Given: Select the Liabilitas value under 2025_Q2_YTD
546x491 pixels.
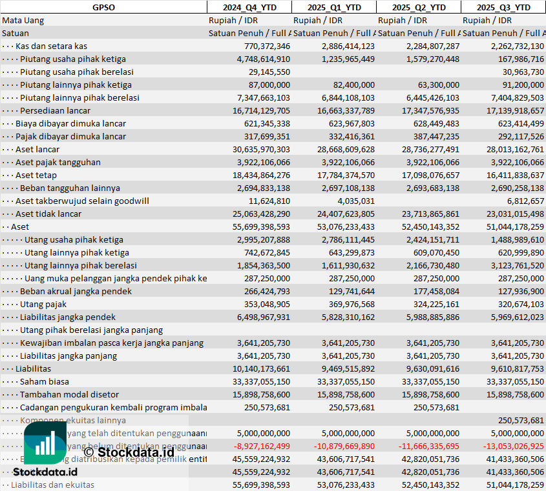Looking at the screenshot, I should [426, 368].
